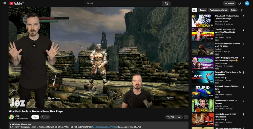
Task: Open options for Game of the Year video
Action: click(x=243, y=72)
